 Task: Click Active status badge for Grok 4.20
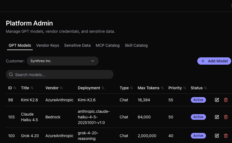pyautogui.click(x=198, y=136)
